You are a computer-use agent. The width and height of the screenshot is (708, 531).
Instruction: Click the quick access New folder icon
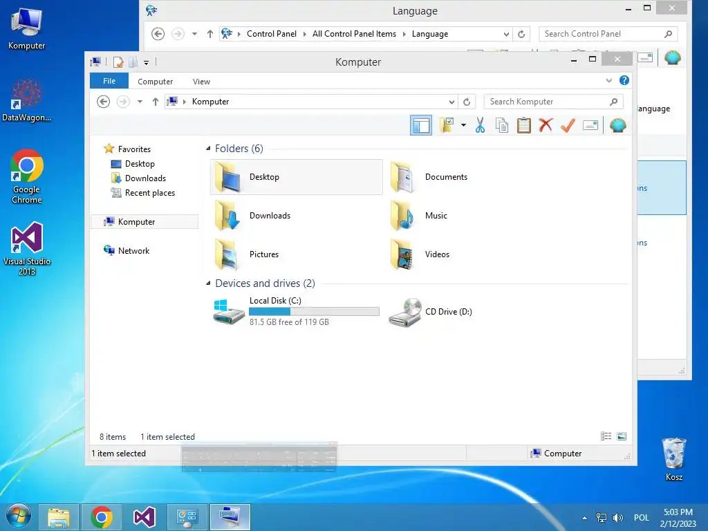133,62
